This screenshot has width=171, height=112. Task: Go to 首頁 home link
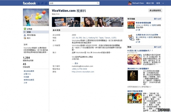(158, 3)
